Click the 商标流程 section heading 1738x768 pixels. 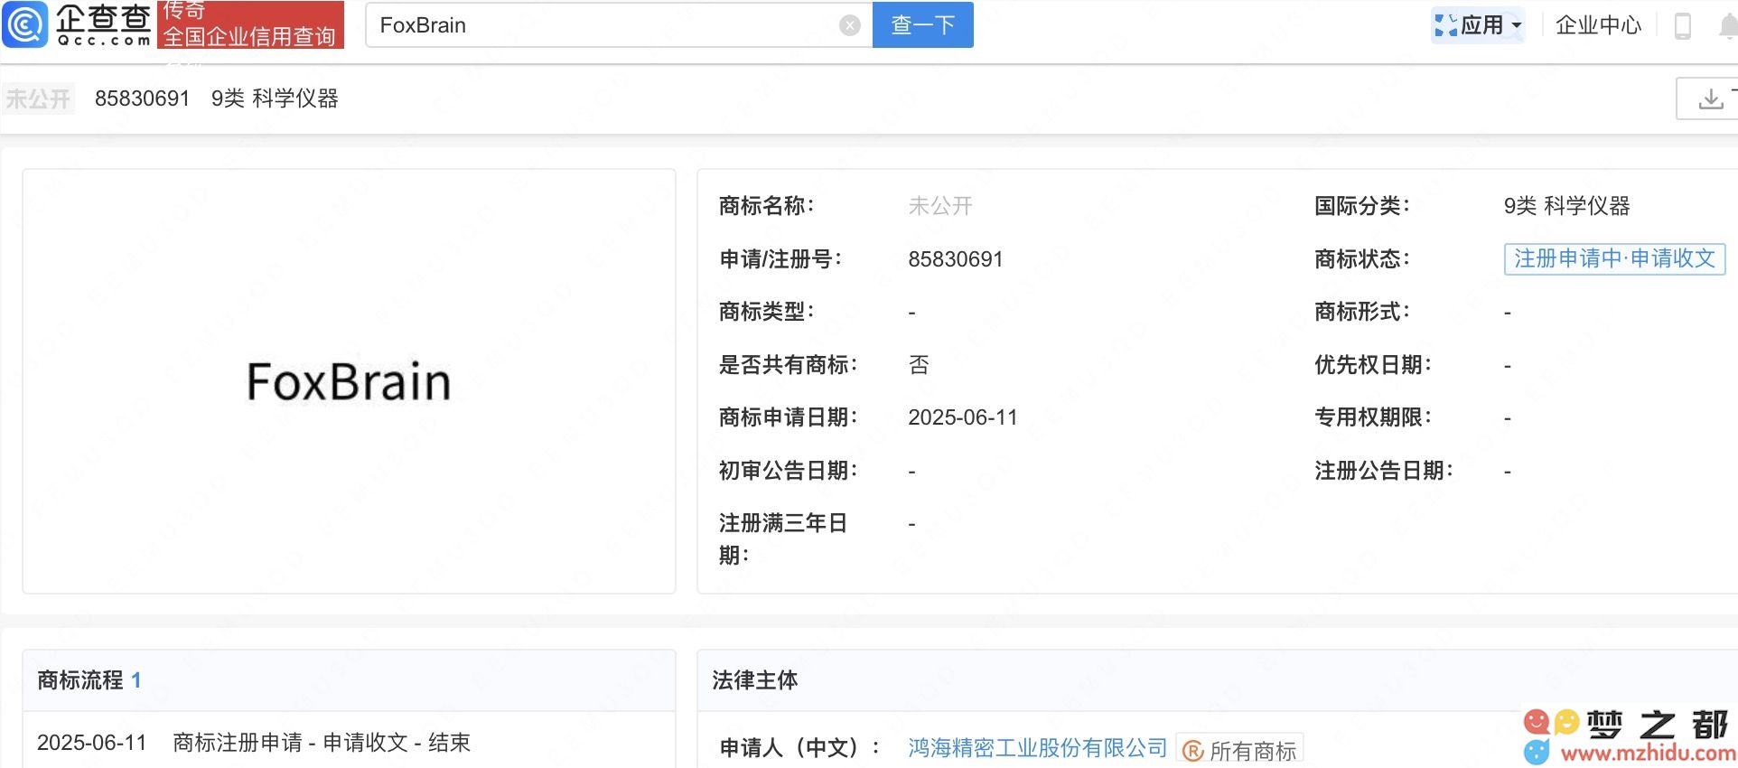pos(80,680)
